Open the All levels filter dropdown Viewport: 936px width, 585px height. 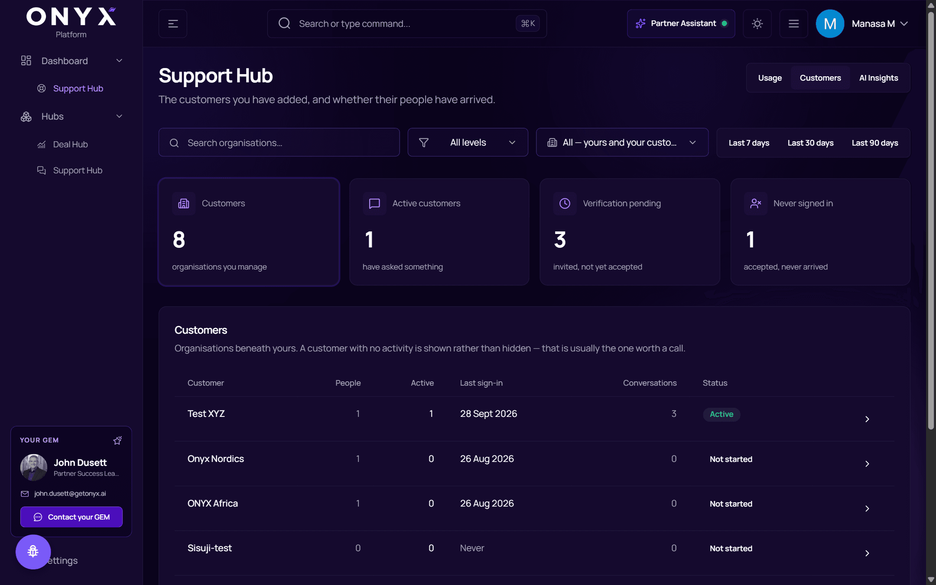(468, 143)
